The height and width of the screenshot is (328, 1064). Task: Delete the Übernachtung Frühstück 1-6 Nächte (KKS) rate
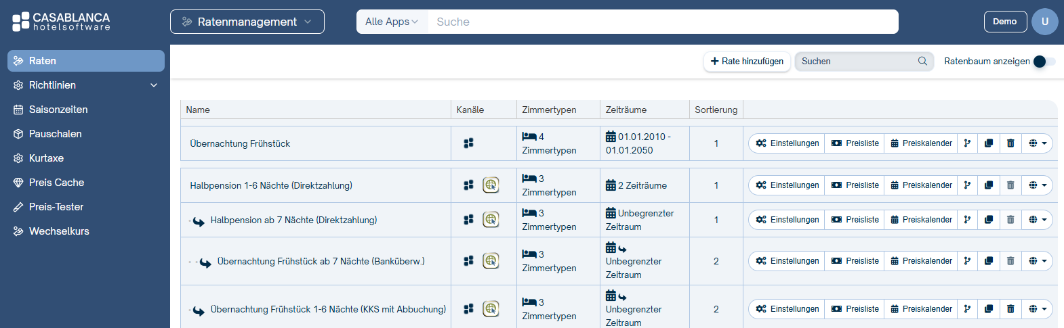point(1010,309)
